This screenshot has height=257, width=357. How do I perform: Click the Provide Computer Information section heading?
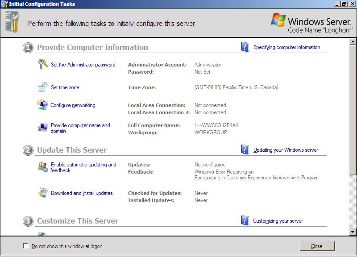pyautogui.click(x=92, y=47)
